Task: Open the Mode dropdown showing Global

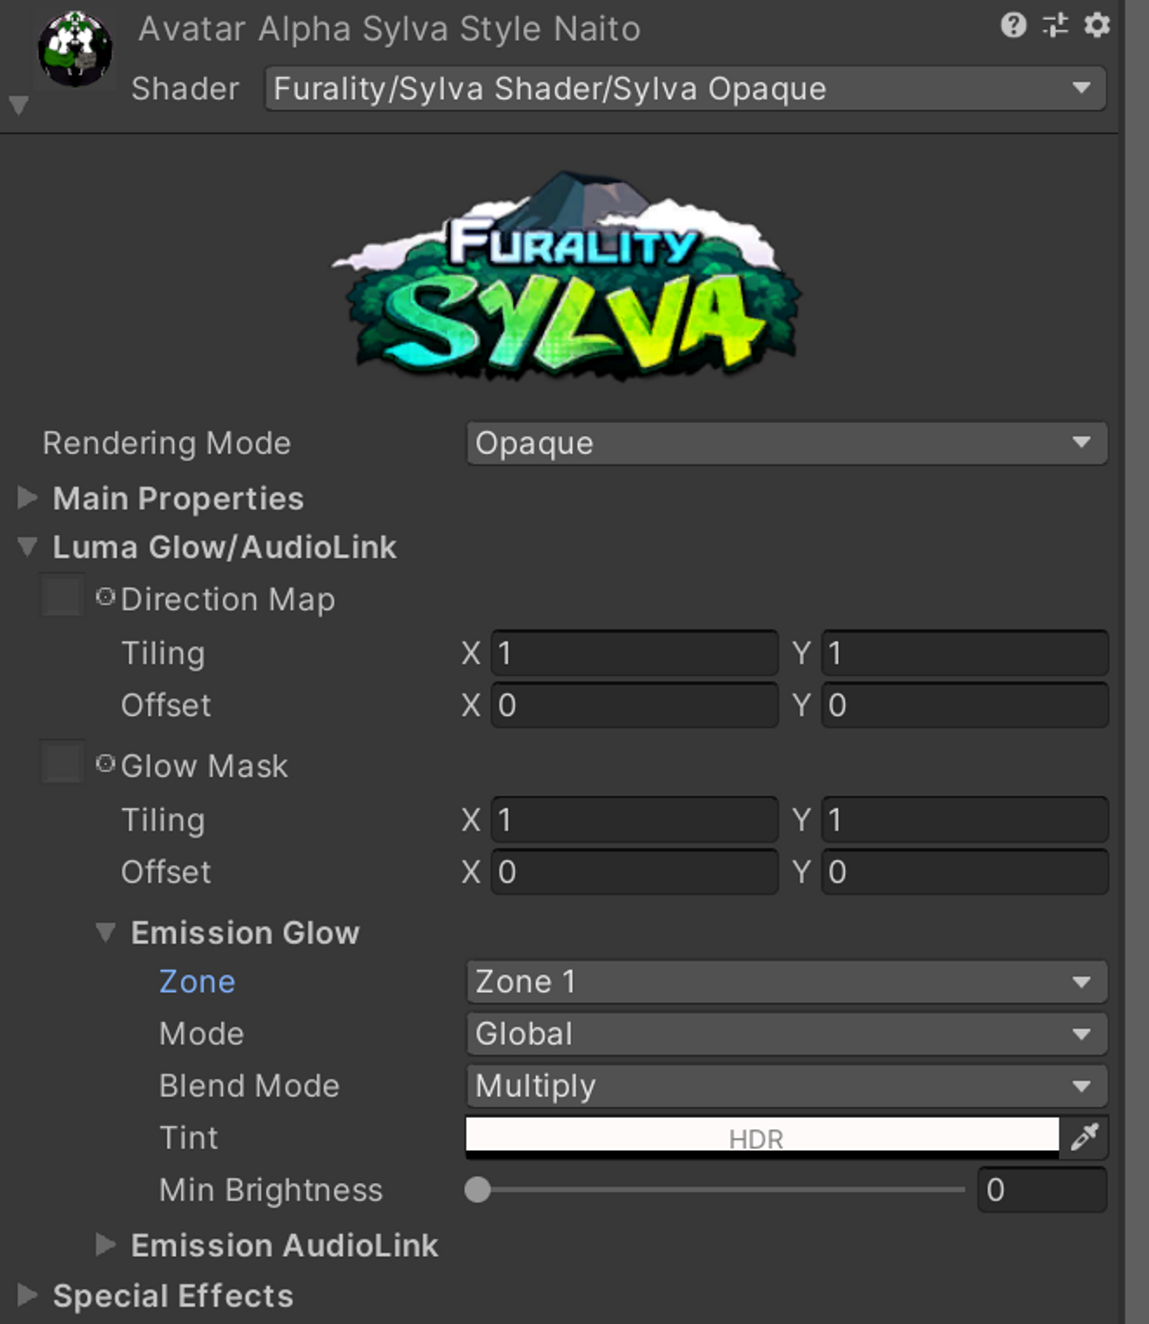Action: tap(787, 1034)
